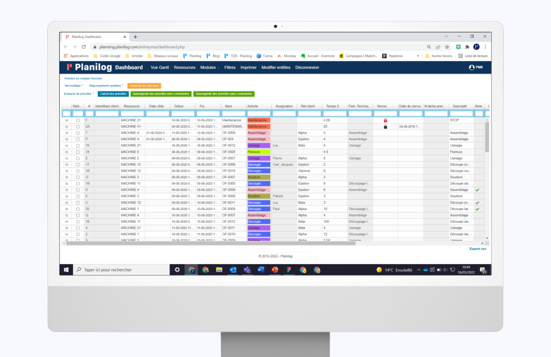Screen dimensions: 551x357
Task: Select the Vue Gantt menu item
Action: (x=159, y=67)
